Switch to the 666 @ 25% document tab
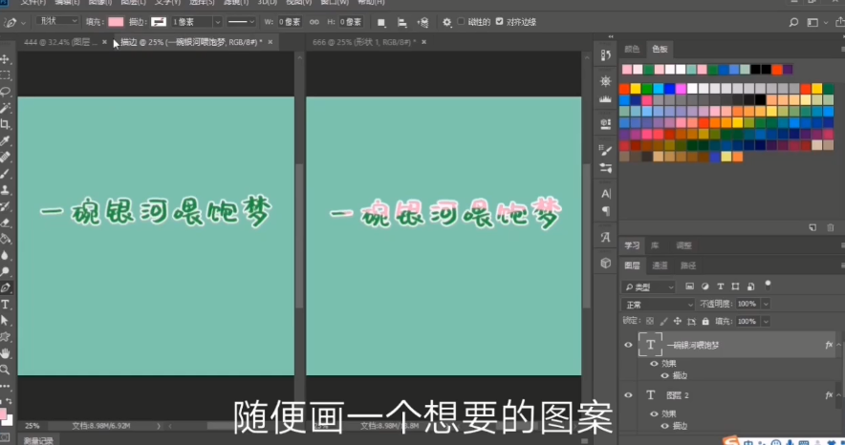Viewport: 845px width, 445px height. point(364,42)
